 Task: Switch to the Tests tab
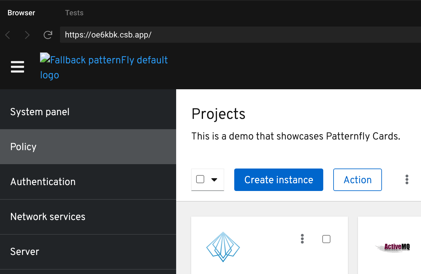click(74, 13)
